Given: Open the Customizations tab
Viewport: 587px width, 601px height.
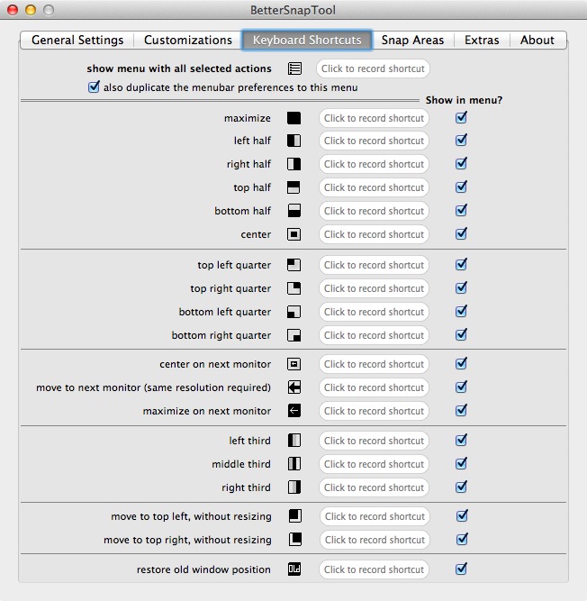Looking at the screenshot, I should tap(187, 40).
